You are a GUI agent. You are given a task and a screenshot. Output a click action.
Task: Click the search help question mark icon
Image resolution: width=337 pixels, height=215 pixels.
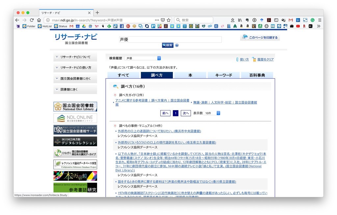(177, 45)
